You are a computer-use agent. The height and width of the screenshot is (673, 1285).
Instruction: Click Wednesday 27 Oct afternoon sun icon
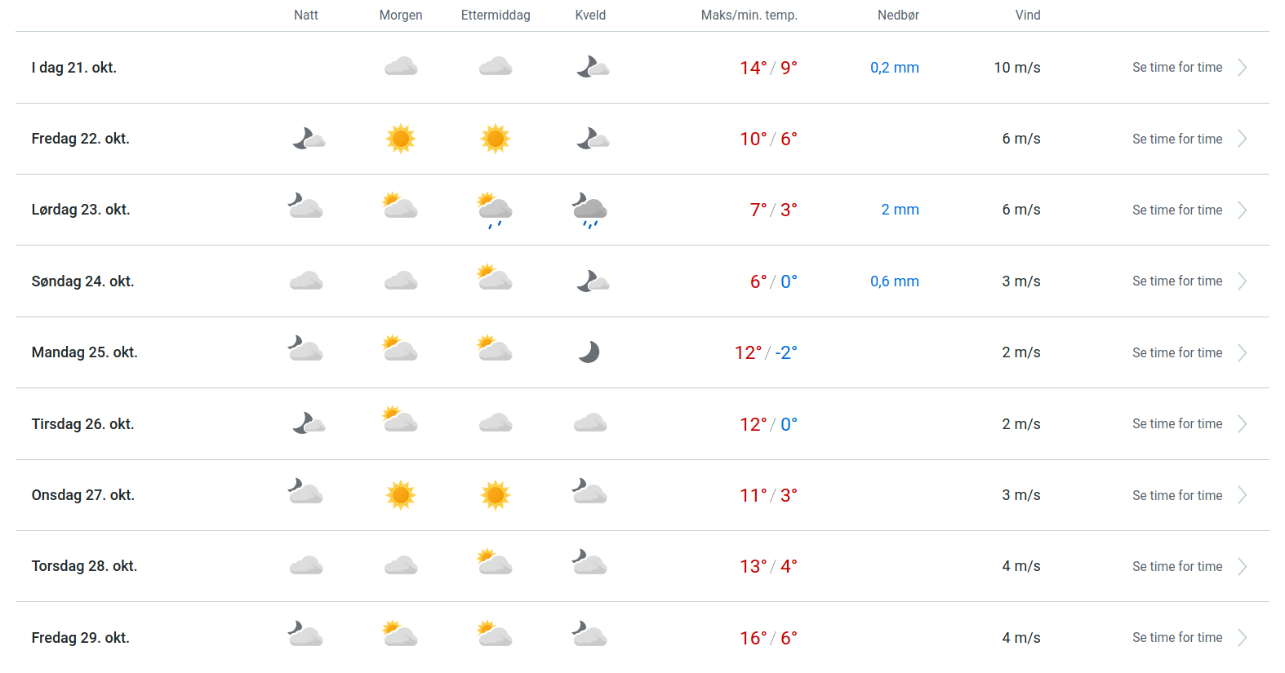click(496, 495)
